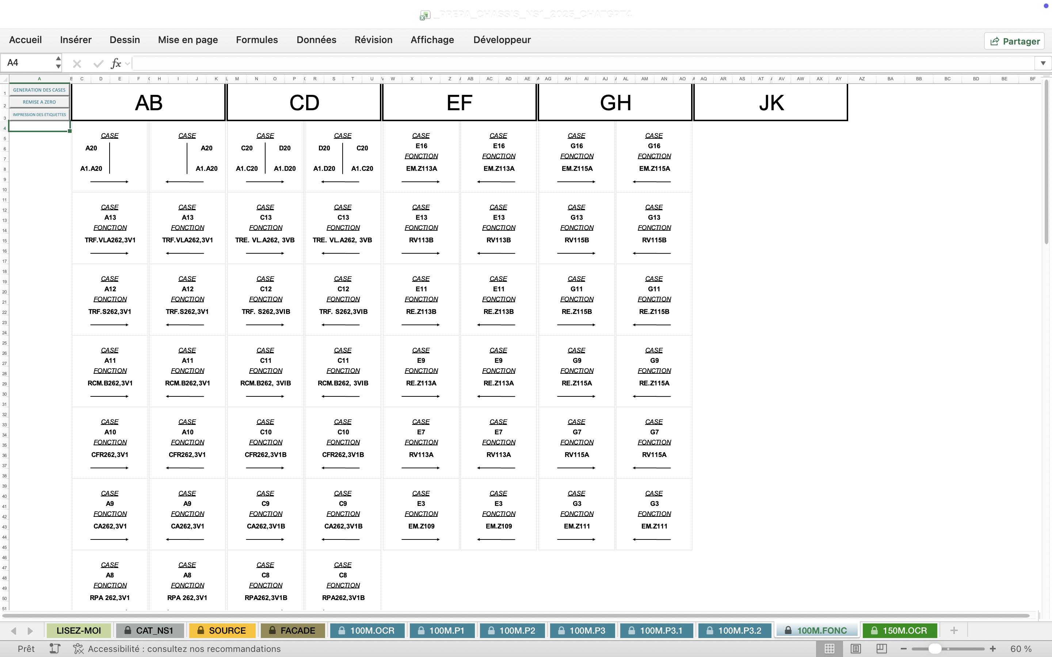Click the zoom slider handle
The width and height of the screenshot is (1052, 657).
(935, 649)
